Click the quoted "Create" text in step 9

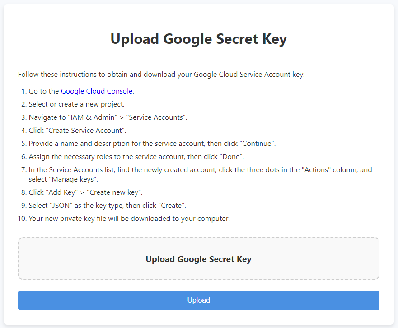tap(170, 206)
